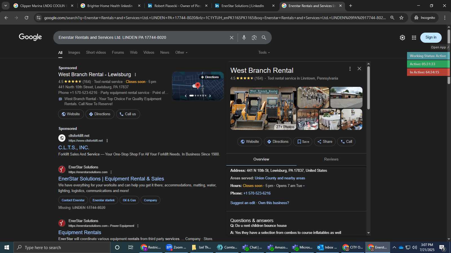Open the browser zoom magnifier icon

click(392, 18)
